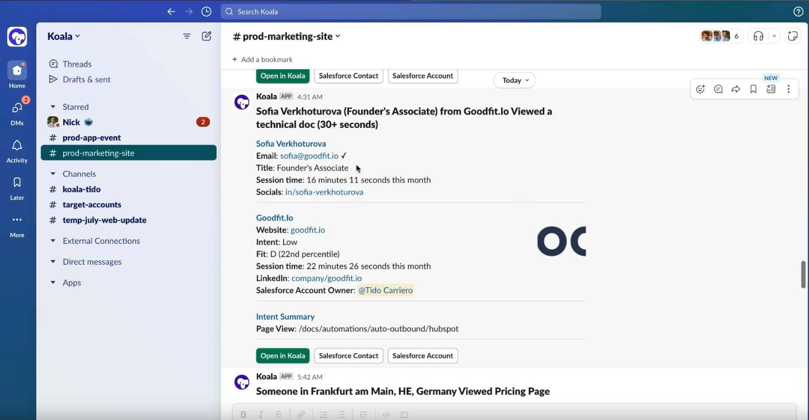Reply in thread using the message icon
The width and height of the screenshot is (809, 420).
(718, 89)
